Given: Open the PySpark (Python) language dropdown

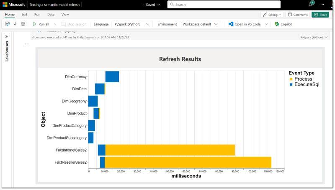Looking at the screenshot, I should click(132, 24).
